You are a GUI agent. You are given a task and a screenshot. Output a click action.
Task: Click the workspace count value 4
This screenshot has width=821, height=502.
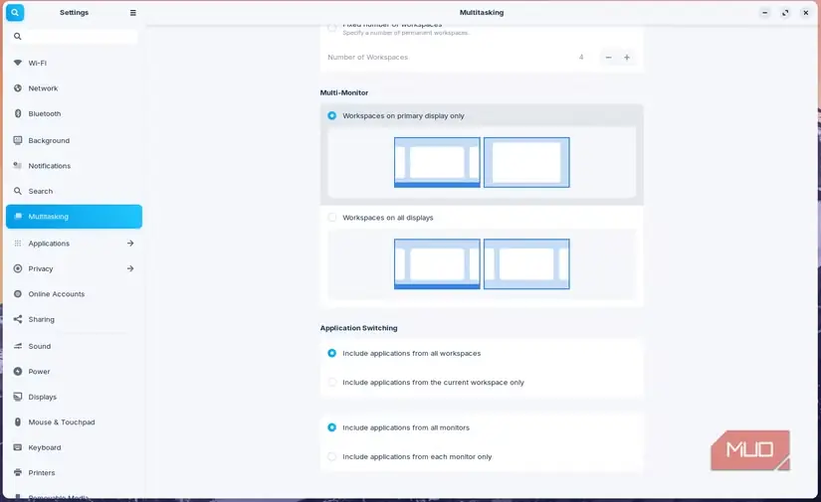coord(581,57)
